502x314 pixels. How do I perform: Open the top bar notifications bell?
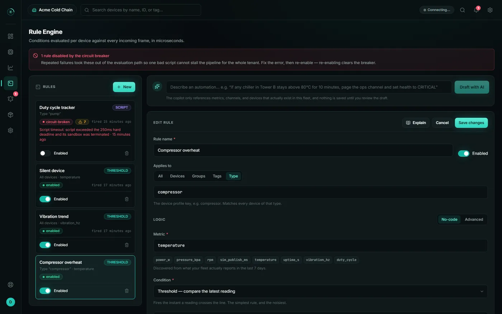[x=476, y=10]
